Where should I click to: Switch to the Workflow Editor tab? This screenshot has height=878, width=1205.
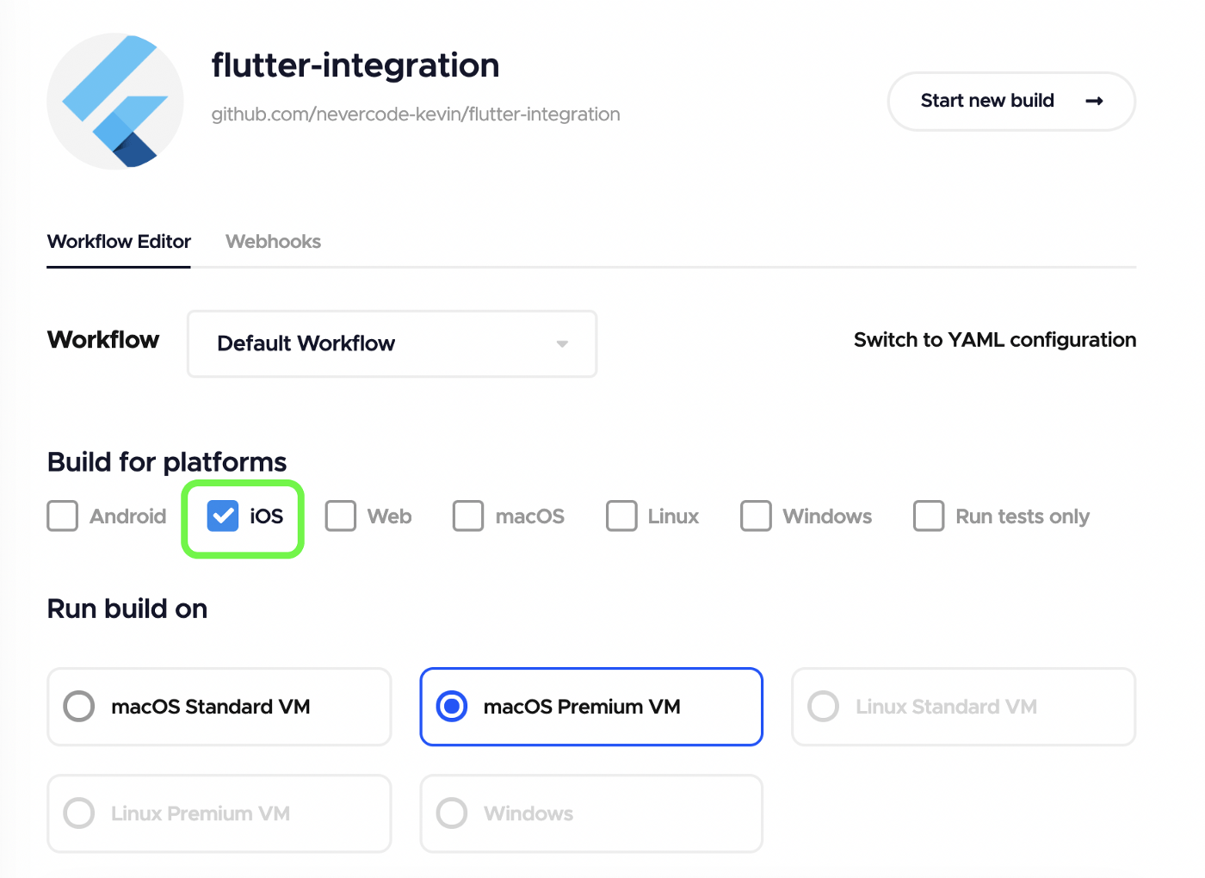click(x=119, y=242)
